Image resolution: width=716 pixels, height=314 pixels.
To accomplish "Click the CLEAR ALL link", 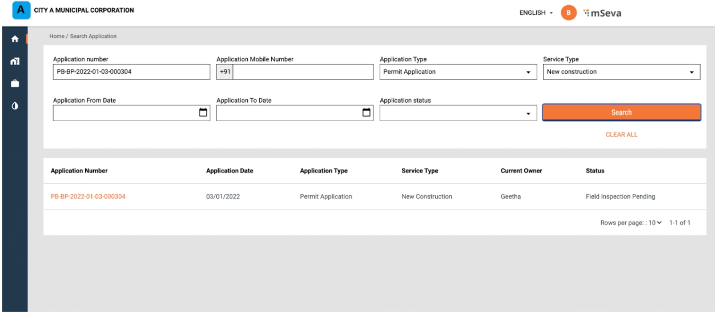I will click(x=621, y=135).
